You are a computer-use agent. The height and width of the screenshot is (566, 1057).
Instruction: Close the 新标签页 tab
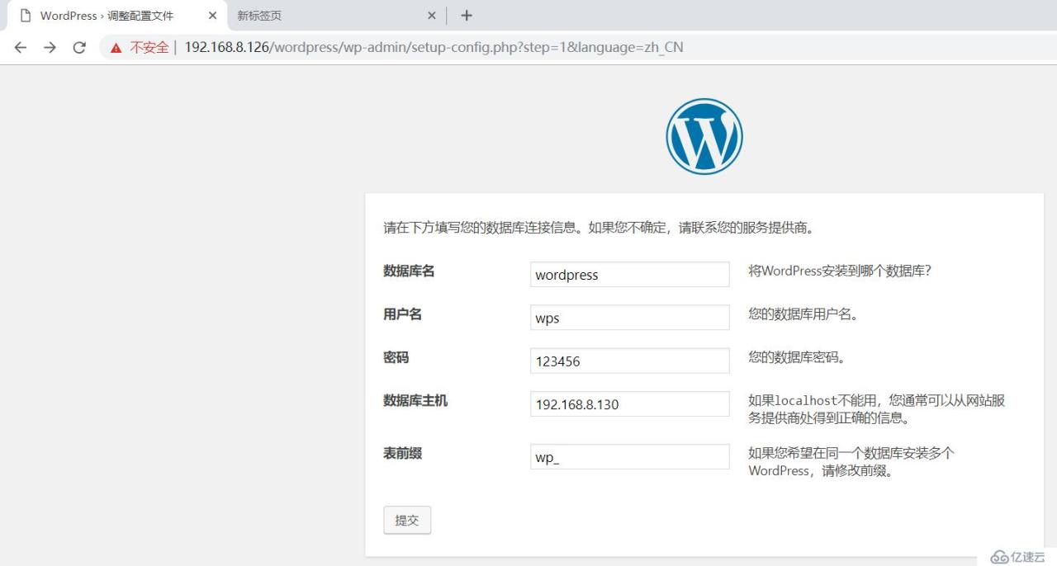click(430, 15)
